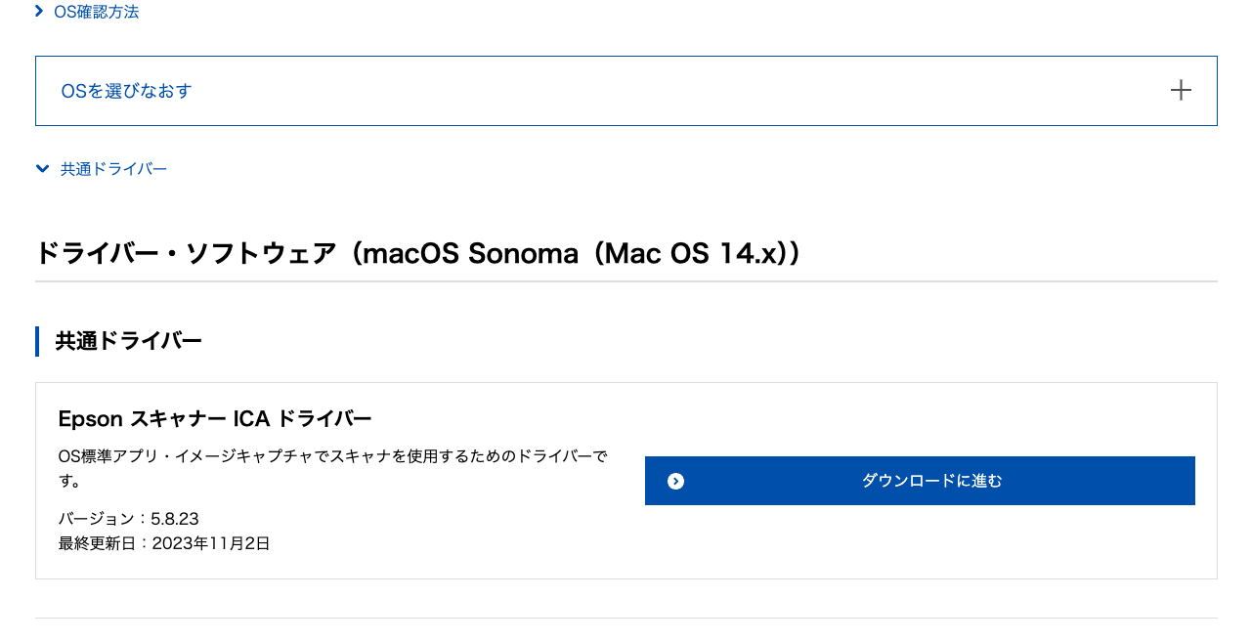Click the OSを選びなおす label text
The image size is (1251, 641).
tap(126, 91)
